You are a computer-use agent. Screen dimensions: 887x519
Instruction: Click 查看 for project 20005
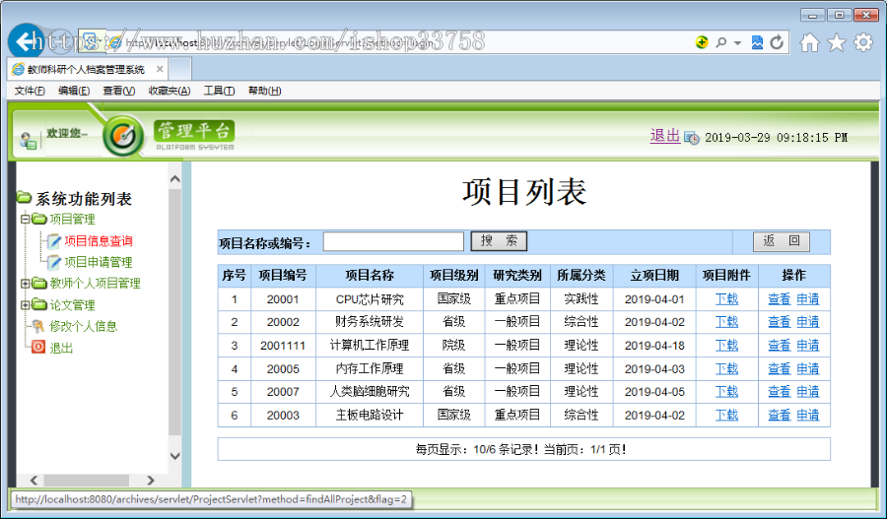tap(779, 369)
